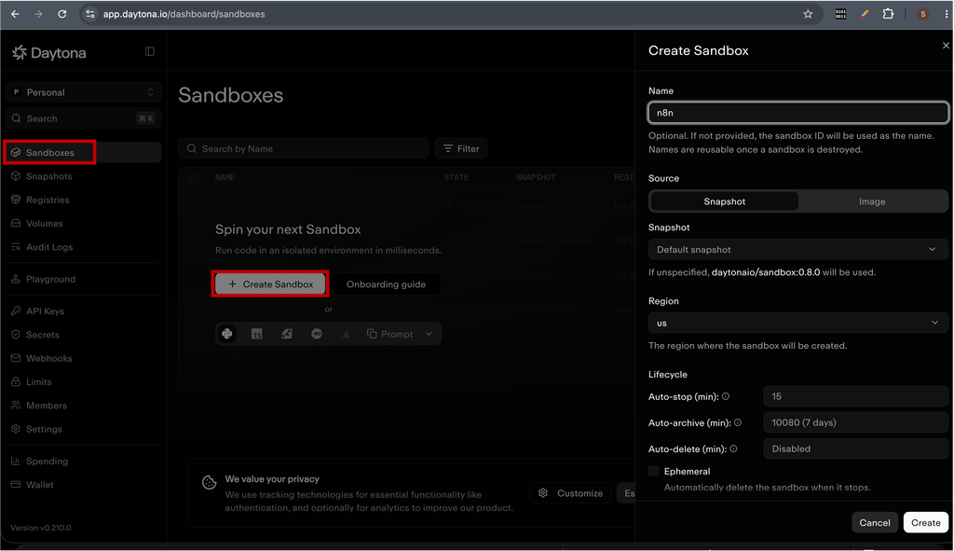Open the Default snapshot dropdown
This screenshot has height=551, width=954.
tap(797, 250)
